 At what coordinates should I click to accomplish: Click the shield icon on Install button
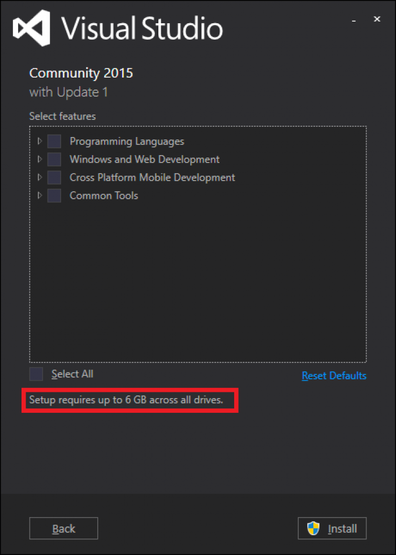pos(313,528)
